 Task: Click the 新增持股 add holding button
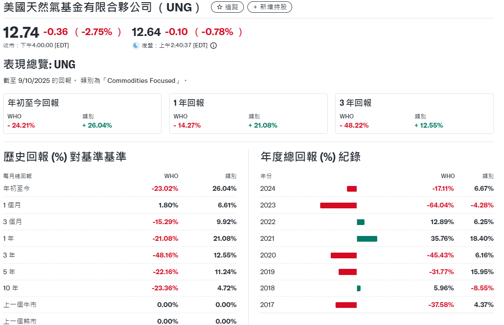[x=269, y=7]
